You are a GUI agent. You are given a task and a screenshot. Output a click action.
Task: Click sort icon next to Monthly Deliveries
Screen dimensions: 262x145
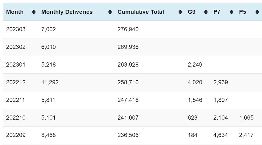point(110,12)
